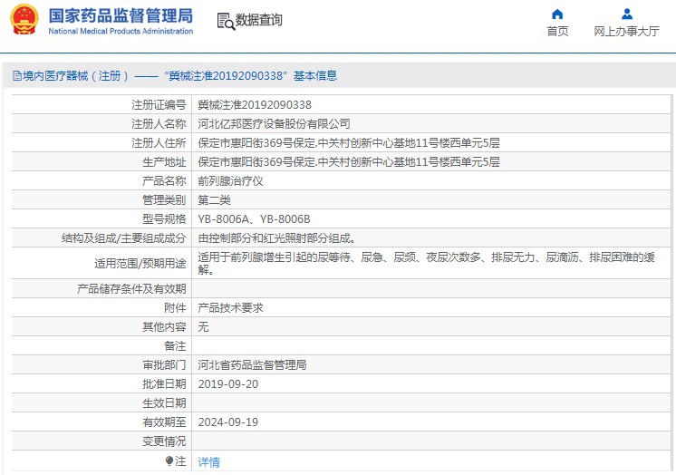Click 由控制部分和红光照射部分组成 text
The height and width of the screenshot is (475, 676).
point(276,238)
